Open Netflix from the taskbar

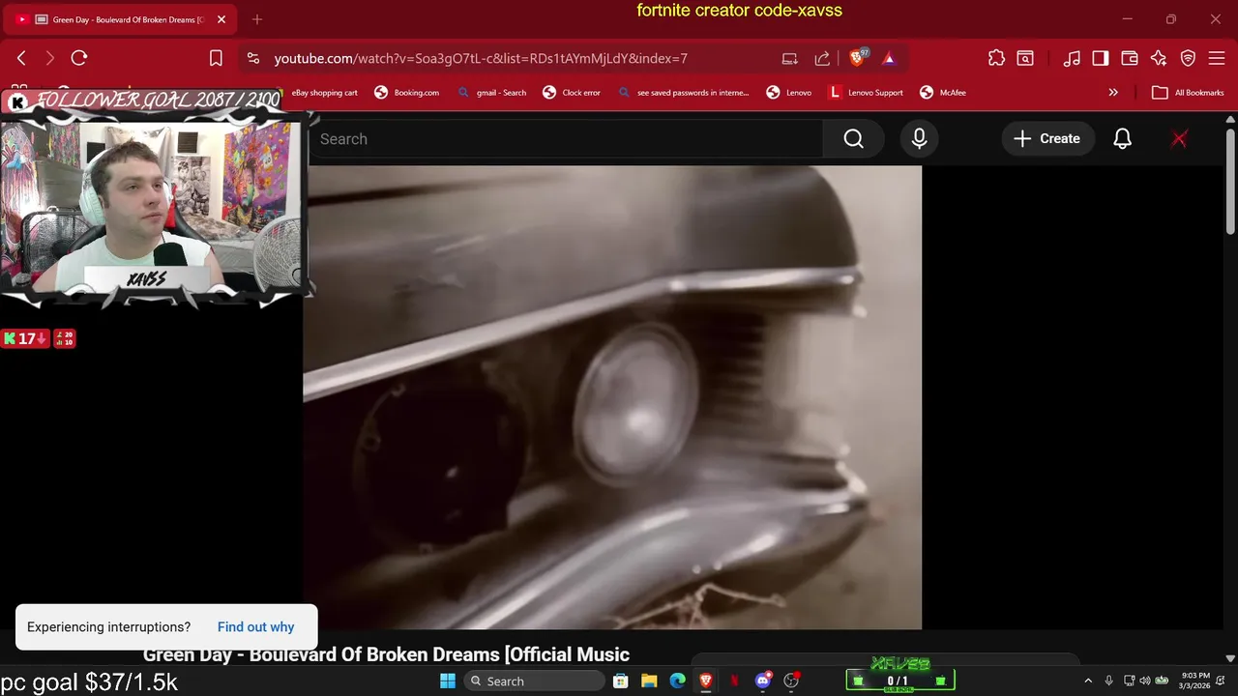734,681
